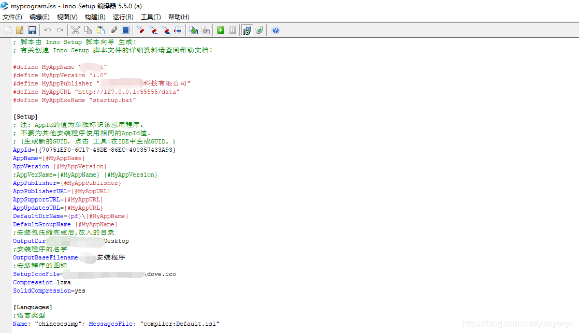Click the OutputBaseFilename line
This screenshot has height=333, width=579.
(x=69, y=258)
